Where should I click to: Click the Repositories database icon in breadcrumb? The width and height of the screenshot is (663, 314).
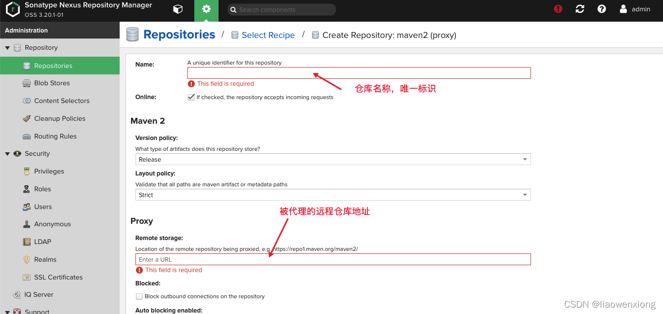133,35
